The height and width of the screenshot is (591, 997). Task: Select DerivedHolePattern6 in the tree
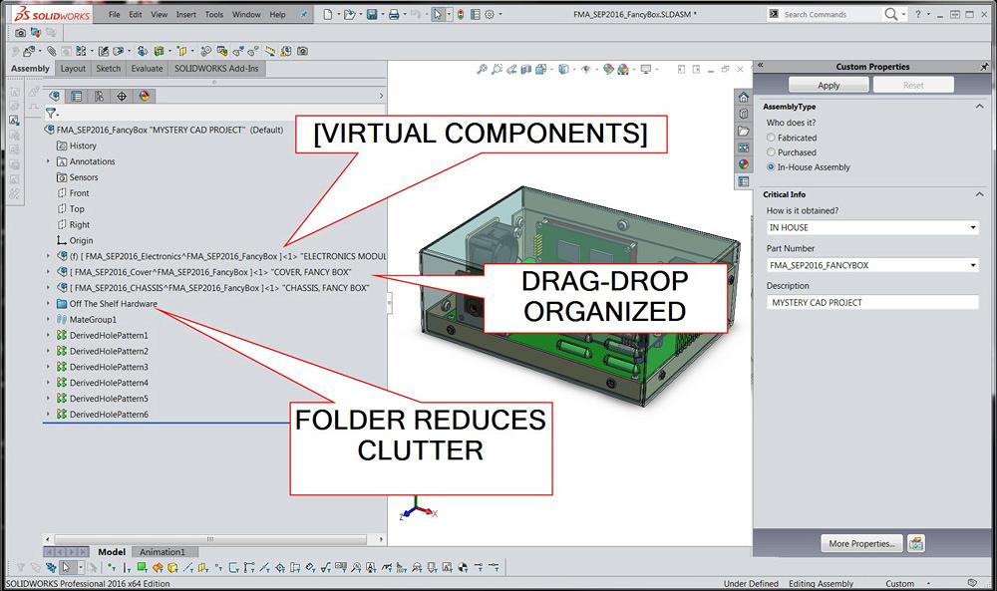click(103, 415)
